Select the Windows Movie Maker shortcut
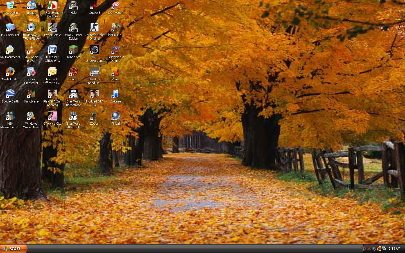Viewport: 405px width, 253px height. pos(31,117)
